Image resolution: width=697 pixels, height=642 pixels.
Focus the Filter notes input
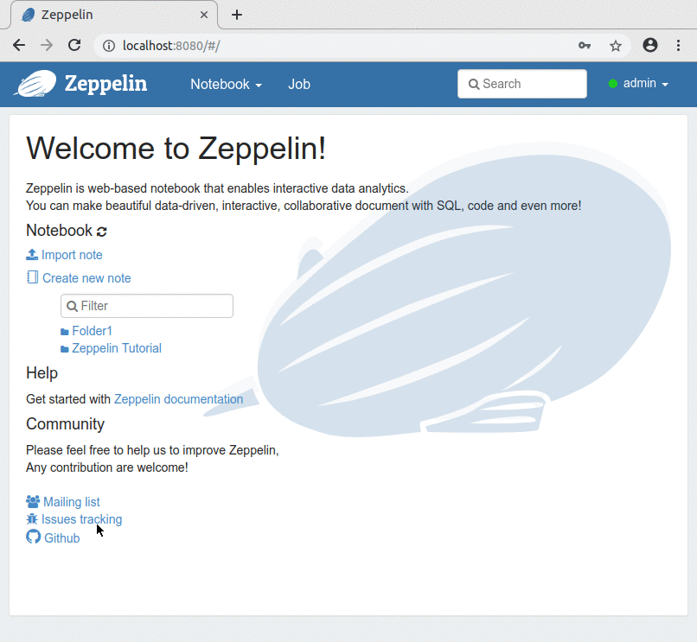[147, 306]
